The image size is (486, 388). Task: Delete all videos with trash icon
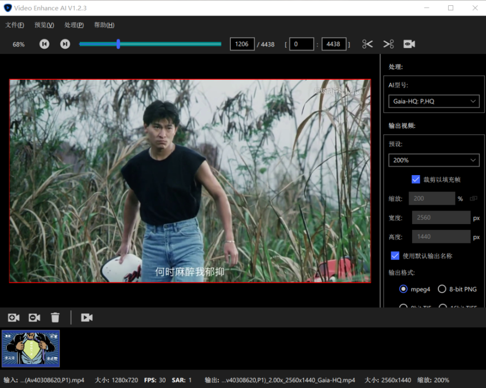[55, 317]
